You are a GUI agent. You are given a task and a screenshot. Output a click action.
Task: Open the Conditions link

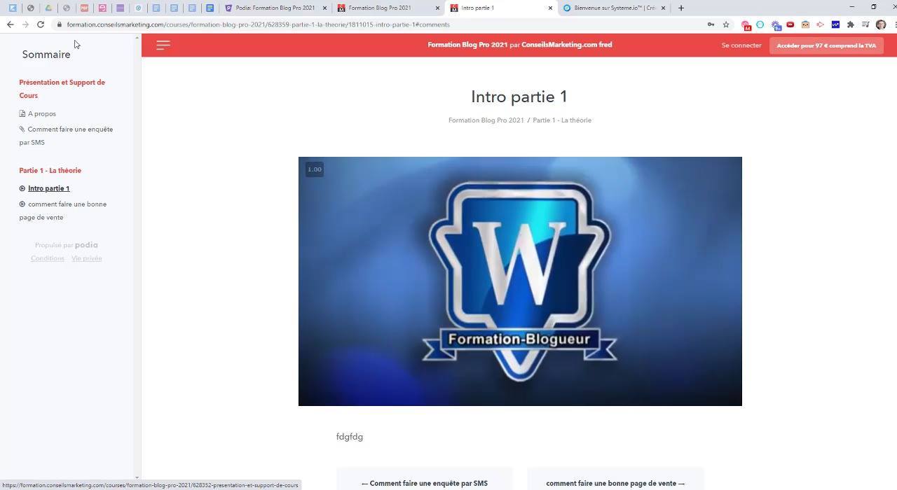coord(48,258)
